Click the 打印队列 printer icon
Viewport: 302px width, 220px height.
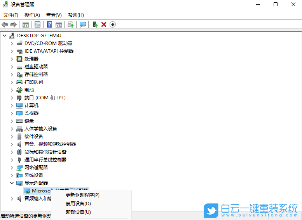click(x=19, y=82)
